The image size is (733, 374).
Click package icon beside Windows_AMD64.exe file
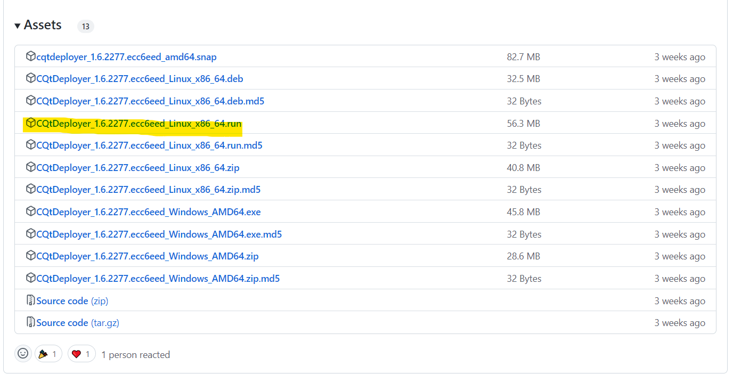[30, 212]
